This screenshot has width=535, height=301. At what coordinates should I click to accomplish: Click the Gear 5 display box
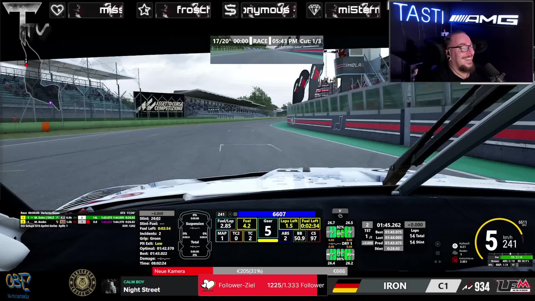click(x=268, y=229)
